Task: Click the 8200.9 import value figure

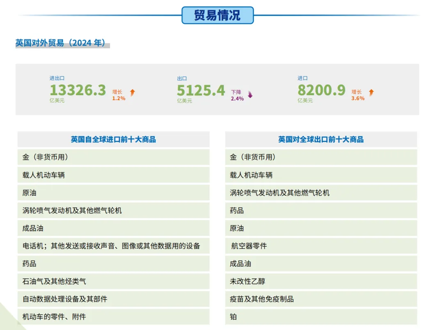Action: click(x=322, y=90)
